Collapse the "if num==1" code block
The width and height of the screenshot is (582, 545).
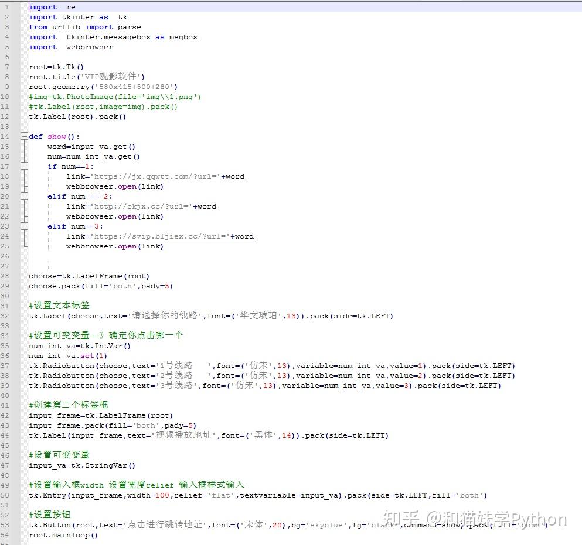tap(24, 166)
